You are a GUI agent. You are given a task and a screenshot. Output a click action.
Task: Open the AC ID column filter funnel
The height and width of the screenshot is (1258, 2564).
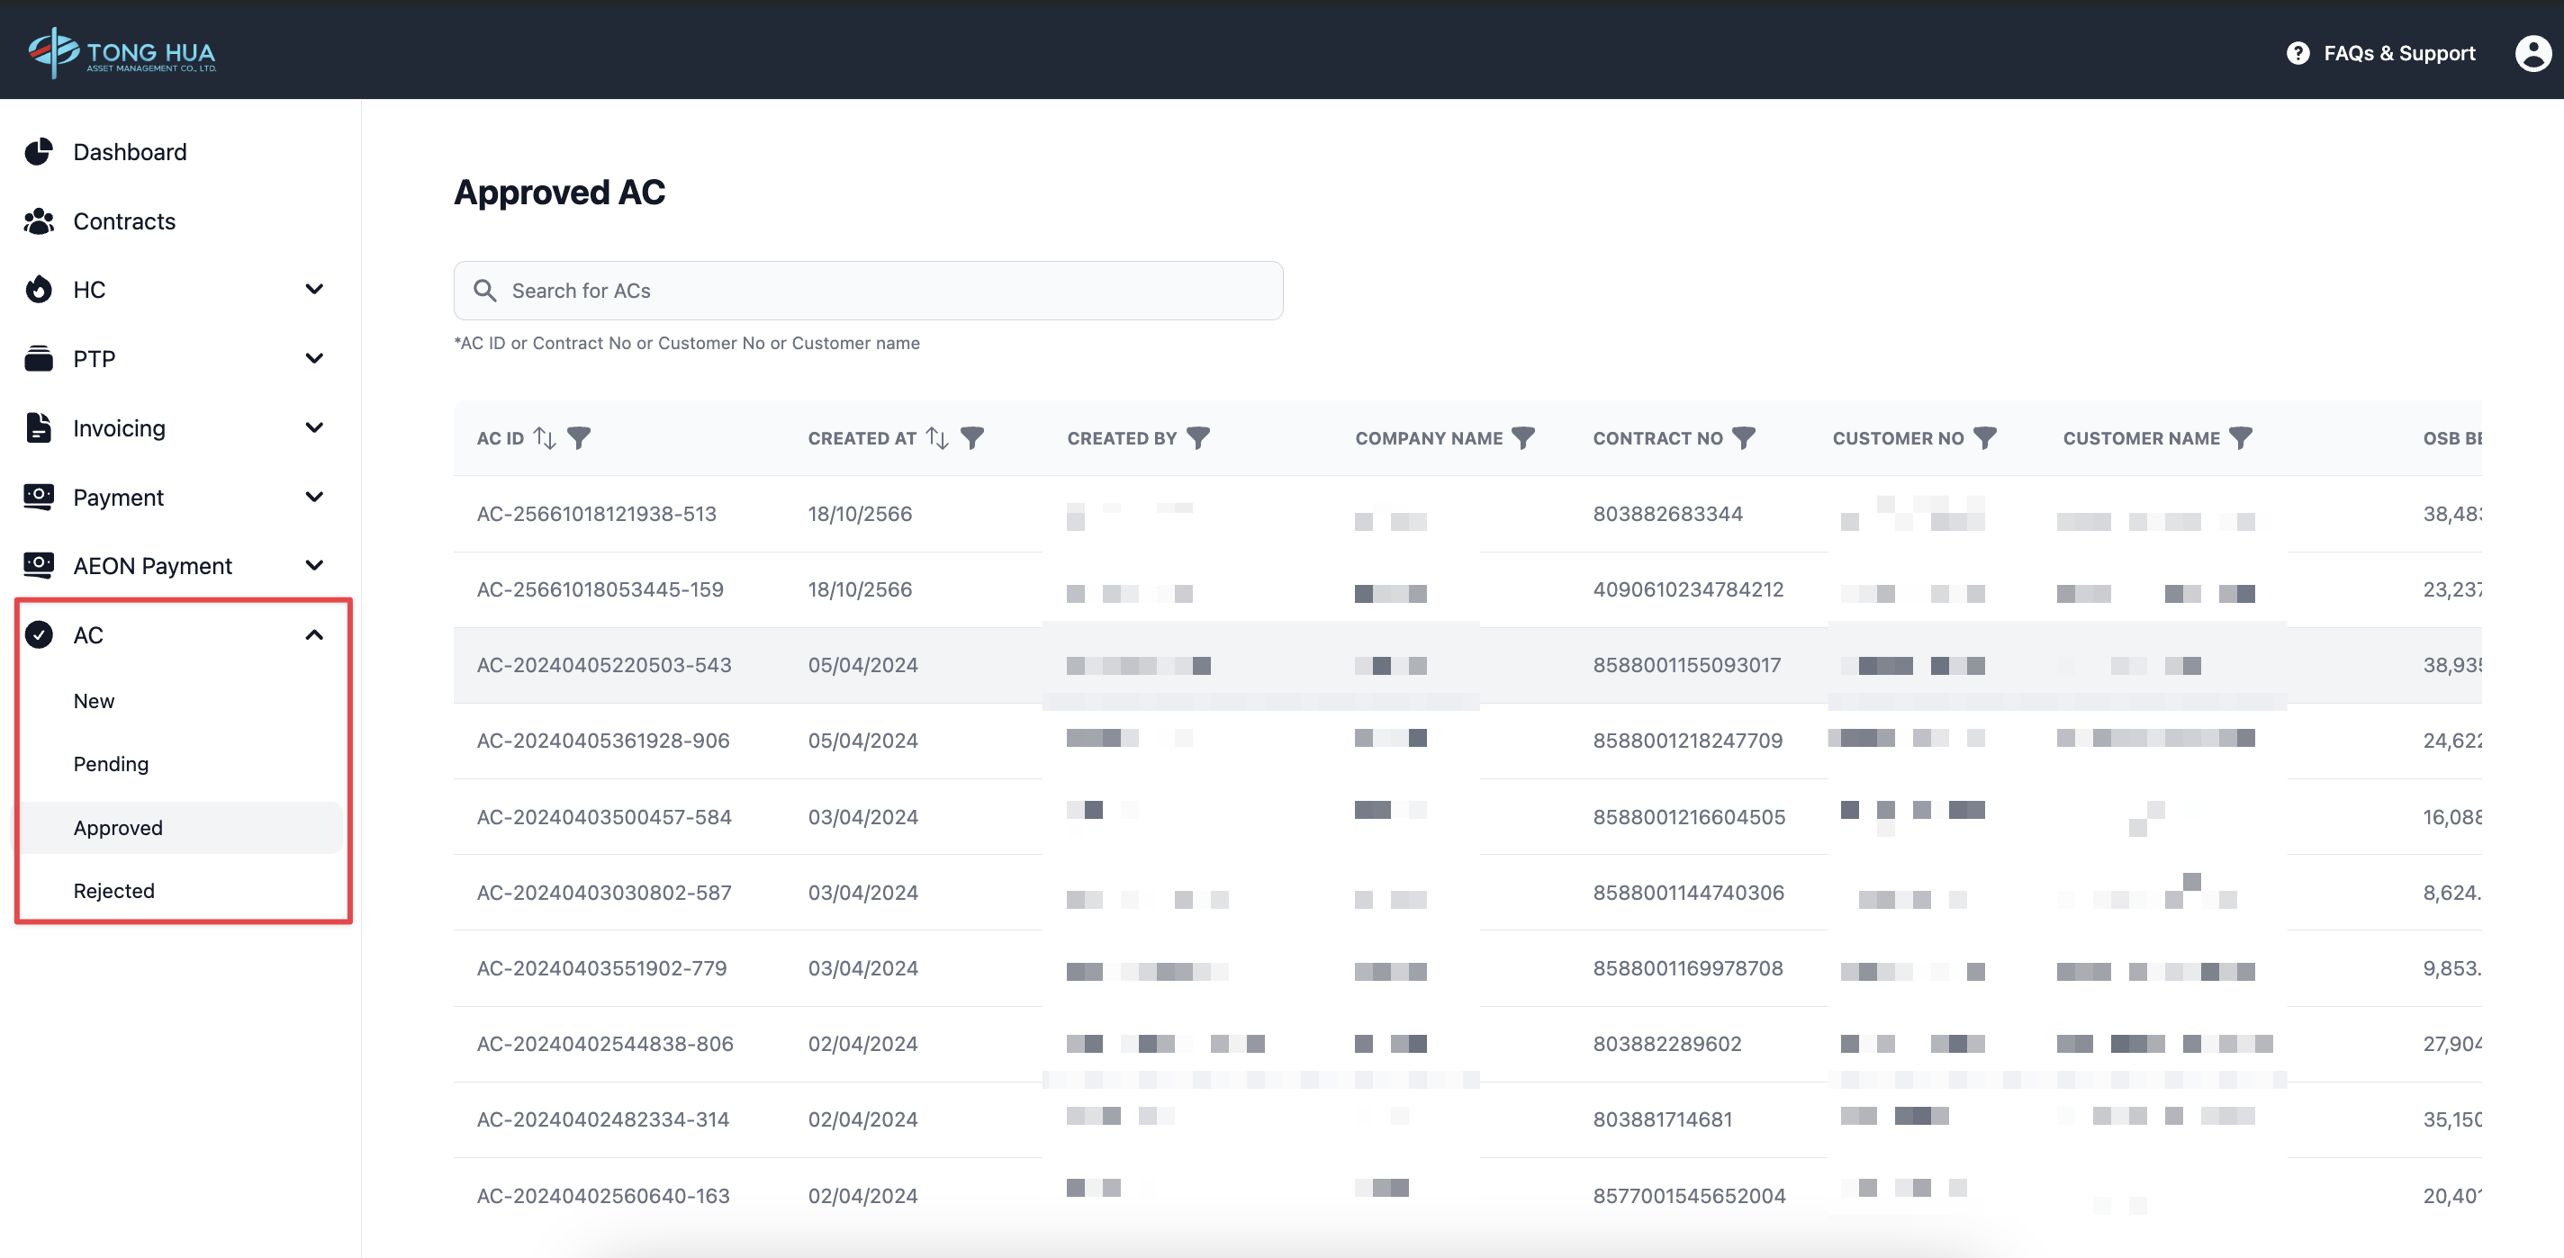coord(578,438)
